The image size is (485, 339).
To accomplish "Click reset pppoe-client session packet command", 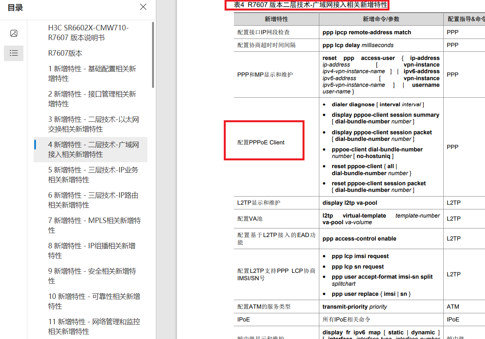I will [379, 186].
